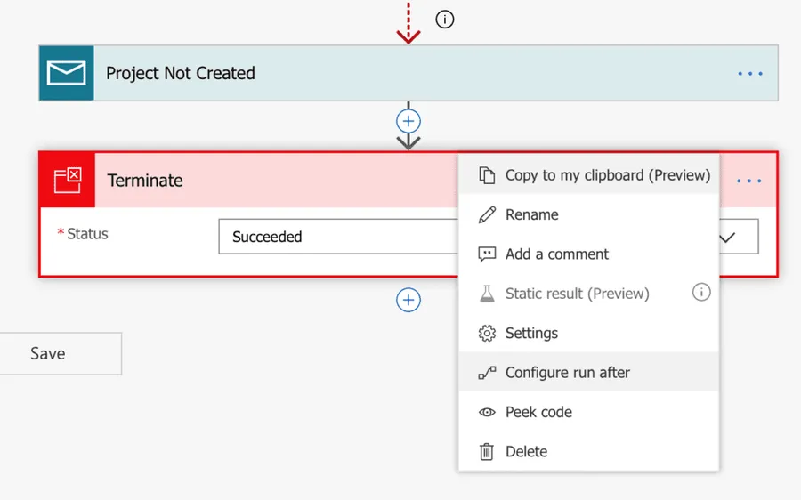
Task: Click the Terminate action title
Action: (145, 181)
